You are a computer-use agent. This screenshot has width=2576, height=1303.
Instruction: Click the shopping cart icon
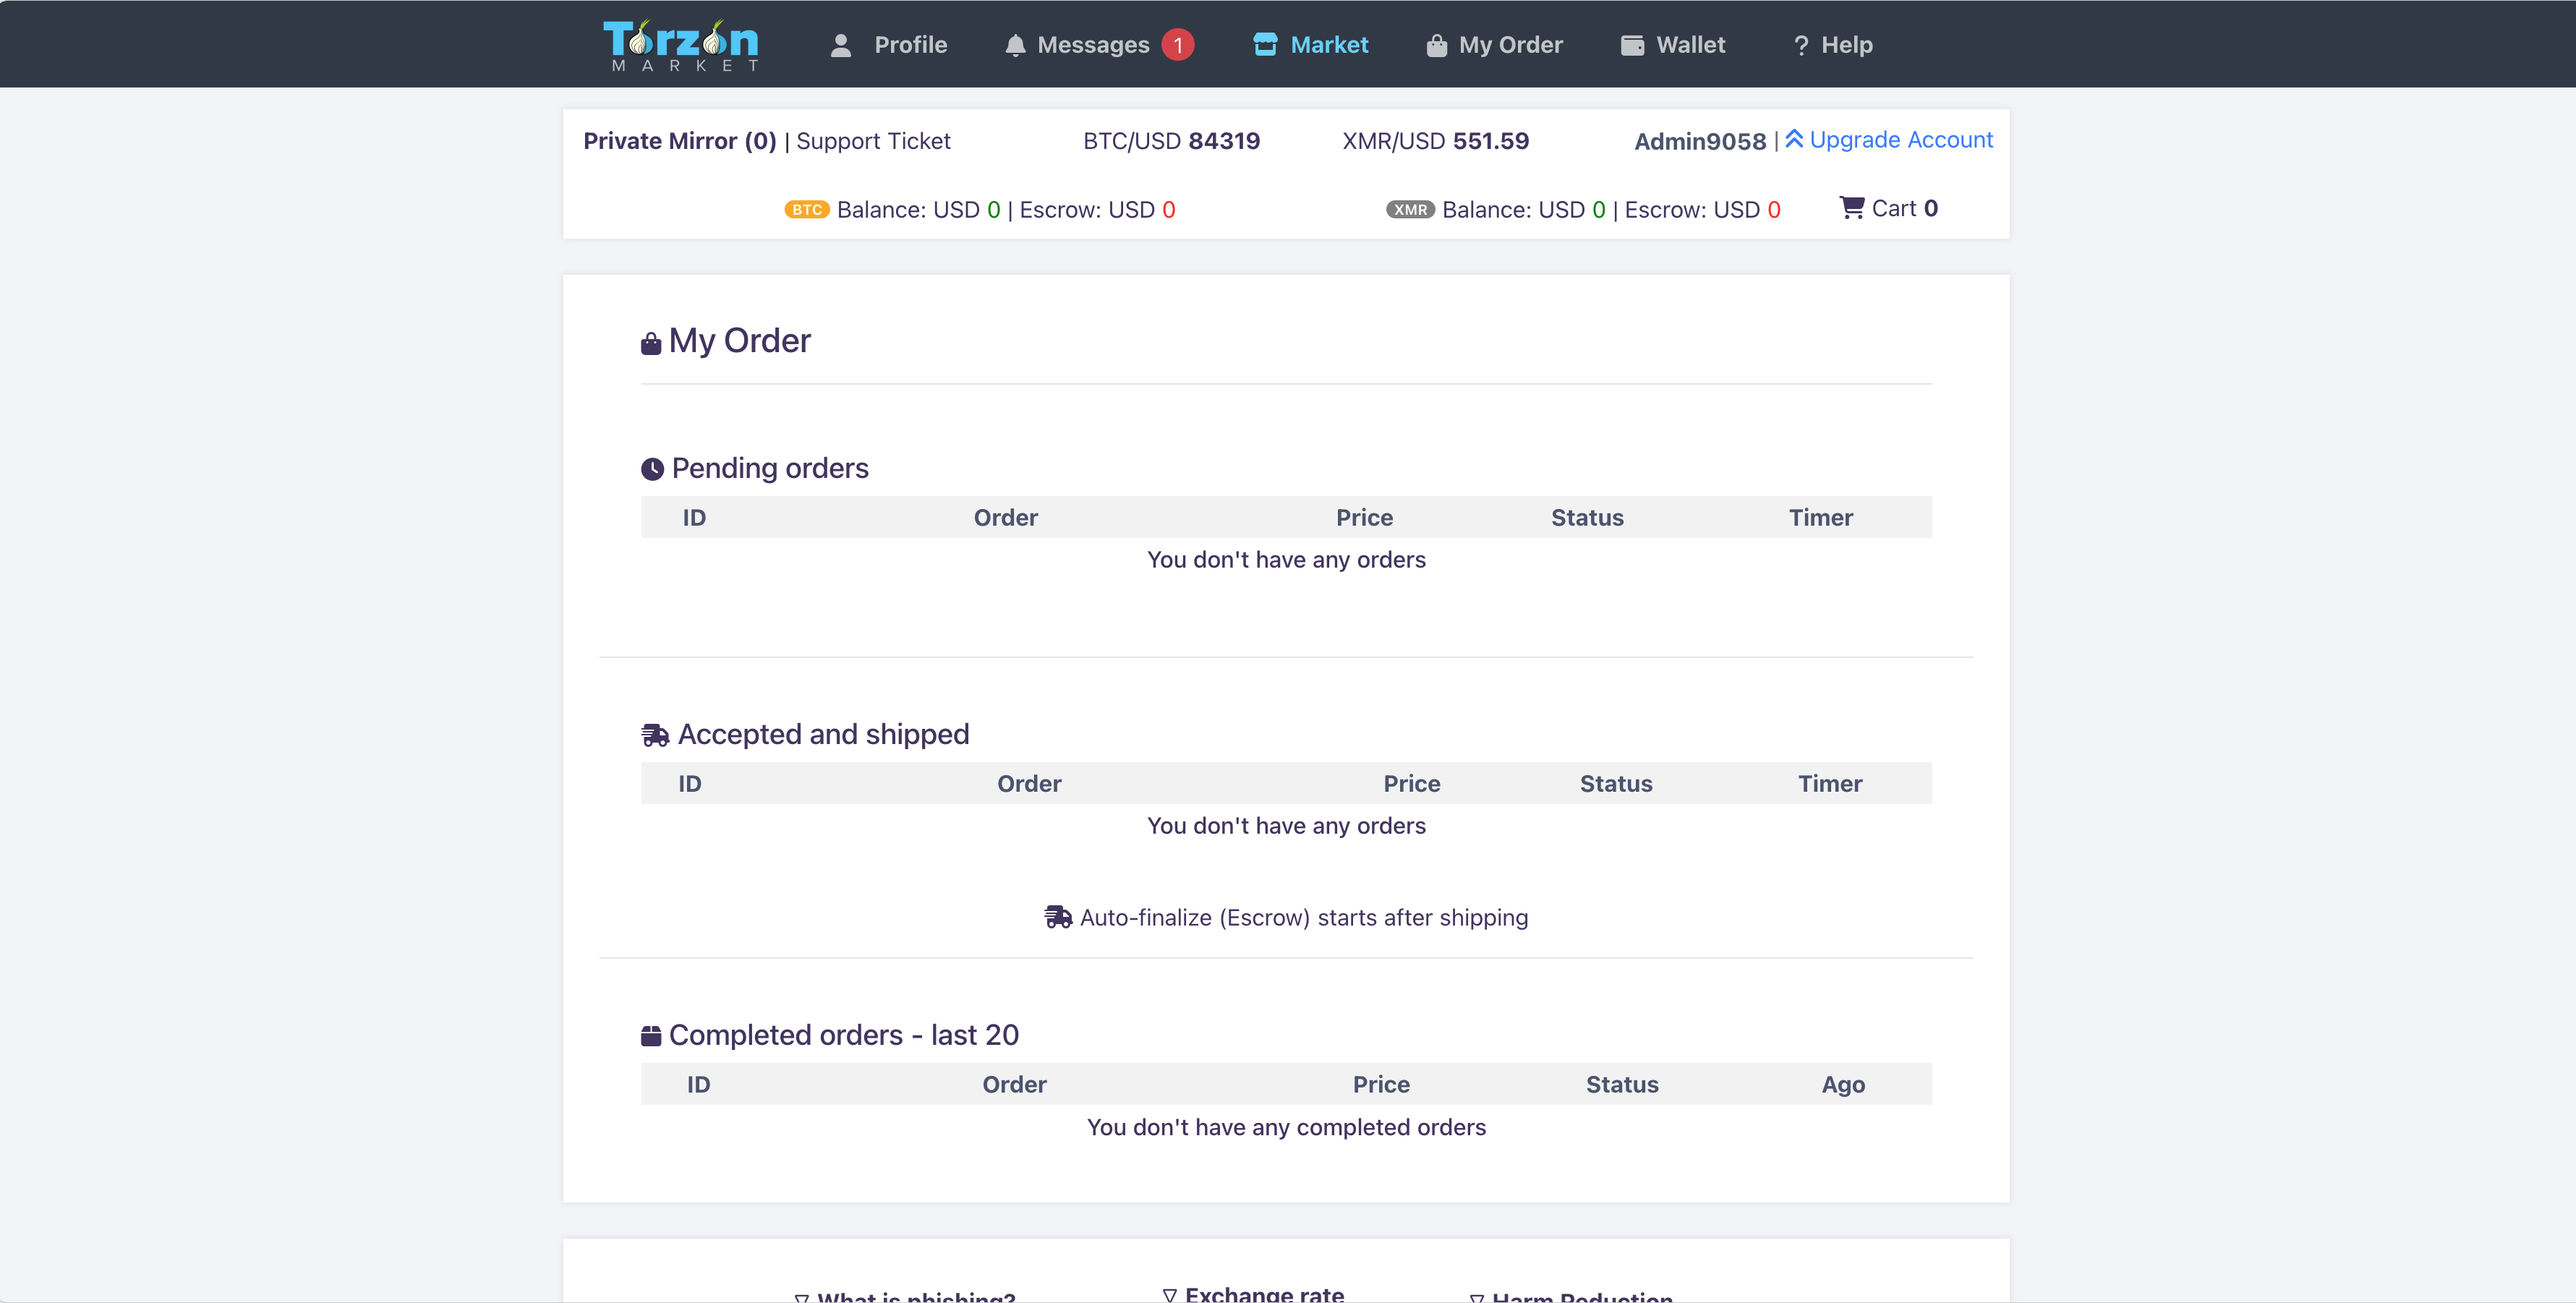click(1852, 207)
